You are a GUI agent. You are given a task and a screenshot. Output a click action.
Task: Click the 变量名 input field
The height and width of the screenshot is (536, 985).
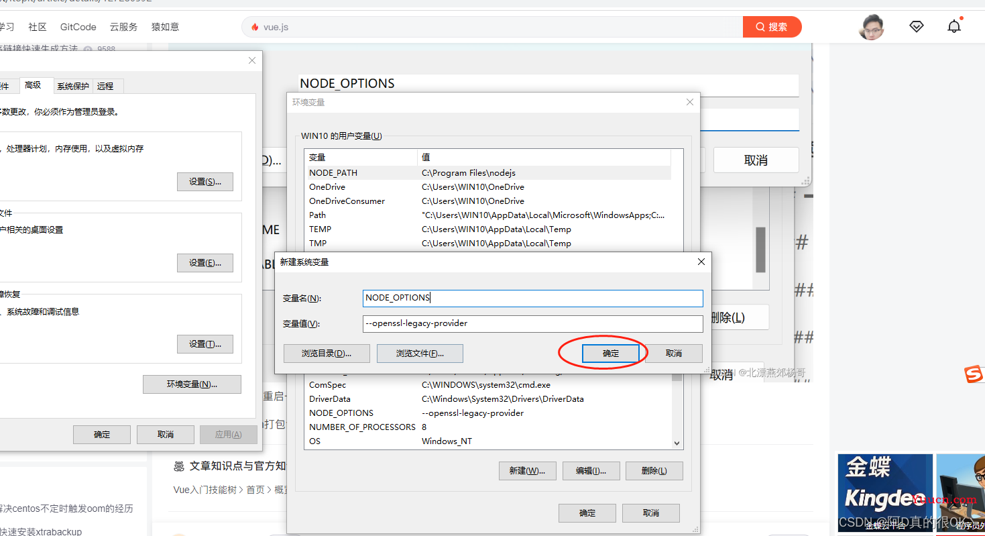coord(532,298)
